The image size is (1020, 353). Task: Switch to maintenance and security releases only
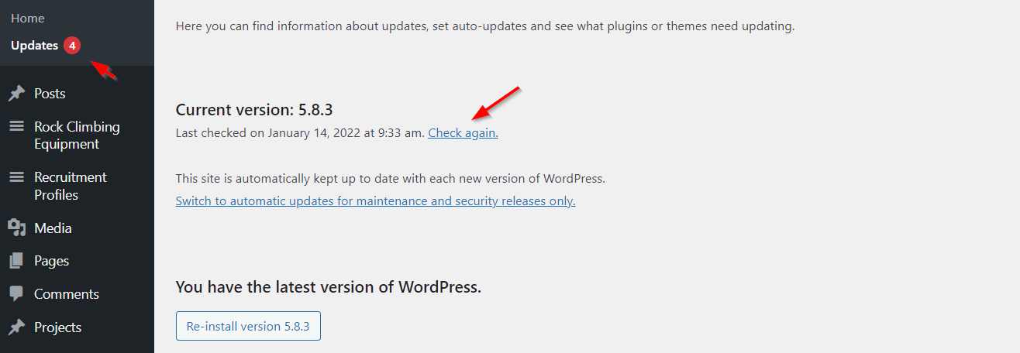point(375,201)
